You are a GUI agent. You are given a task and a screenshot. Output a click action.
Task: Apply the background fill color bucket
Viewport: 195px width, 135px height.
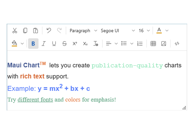pos(15,43)
